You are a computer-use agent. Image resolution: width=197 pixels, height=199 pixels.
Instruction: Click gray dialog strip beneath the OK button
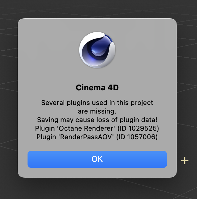[x=97, y=173]
